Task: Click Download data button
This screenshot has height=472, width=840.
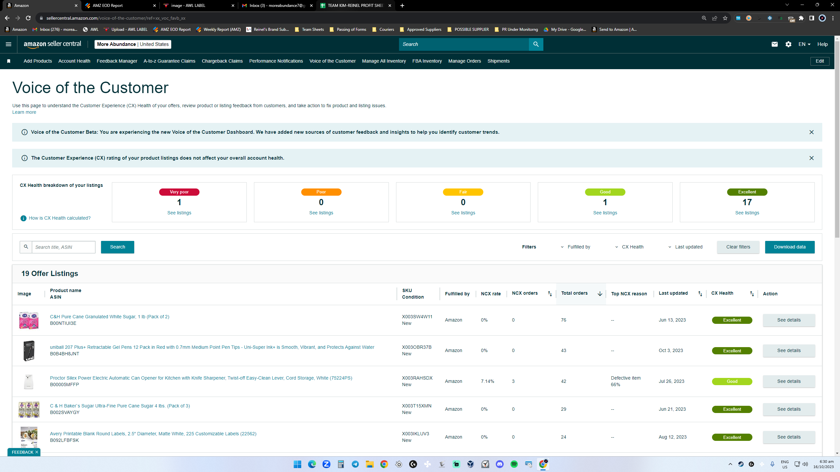Action: tap(789, 247)
